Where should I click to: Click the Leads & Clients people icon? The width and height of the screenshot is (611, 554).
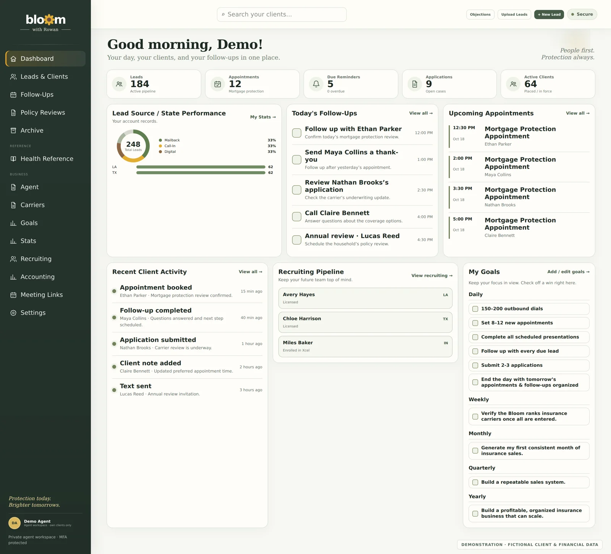(x=13, y=77)
